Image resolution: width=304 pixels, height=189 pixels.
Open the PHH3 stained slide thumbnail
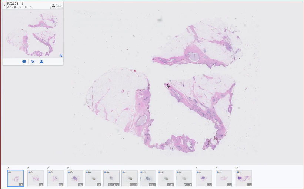pos(184,178)
